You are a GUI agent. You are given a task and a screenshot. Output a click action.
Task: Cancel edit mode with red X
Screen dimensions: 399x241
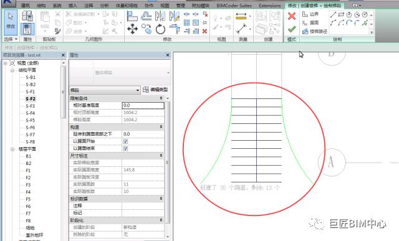pyautogui.click(x=292, y=16)
